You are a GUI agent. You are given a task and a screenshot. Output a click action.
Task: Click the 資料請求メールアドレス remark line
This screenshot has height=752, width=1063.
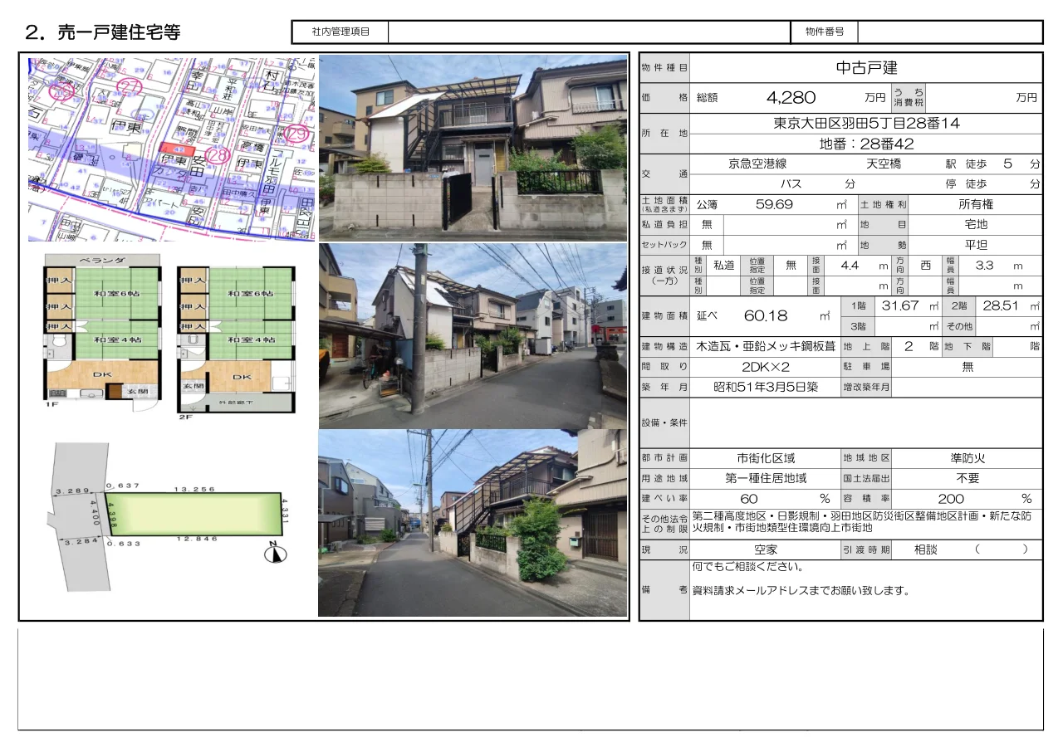801,591
